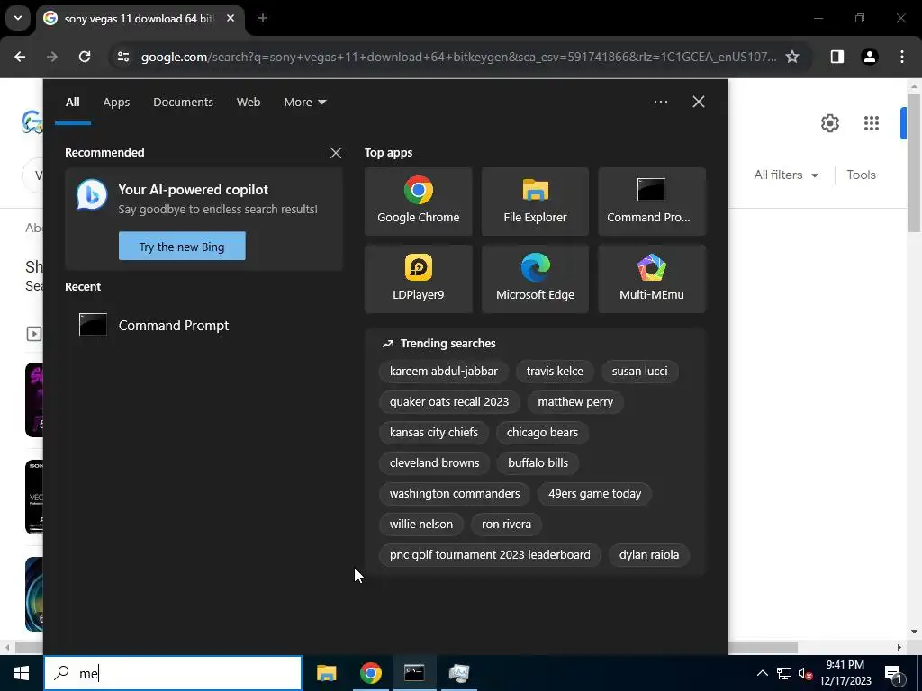This screenshot has height=691, width=922.
Task: Reload the Chrome page
Action: [x=85, y=57]
